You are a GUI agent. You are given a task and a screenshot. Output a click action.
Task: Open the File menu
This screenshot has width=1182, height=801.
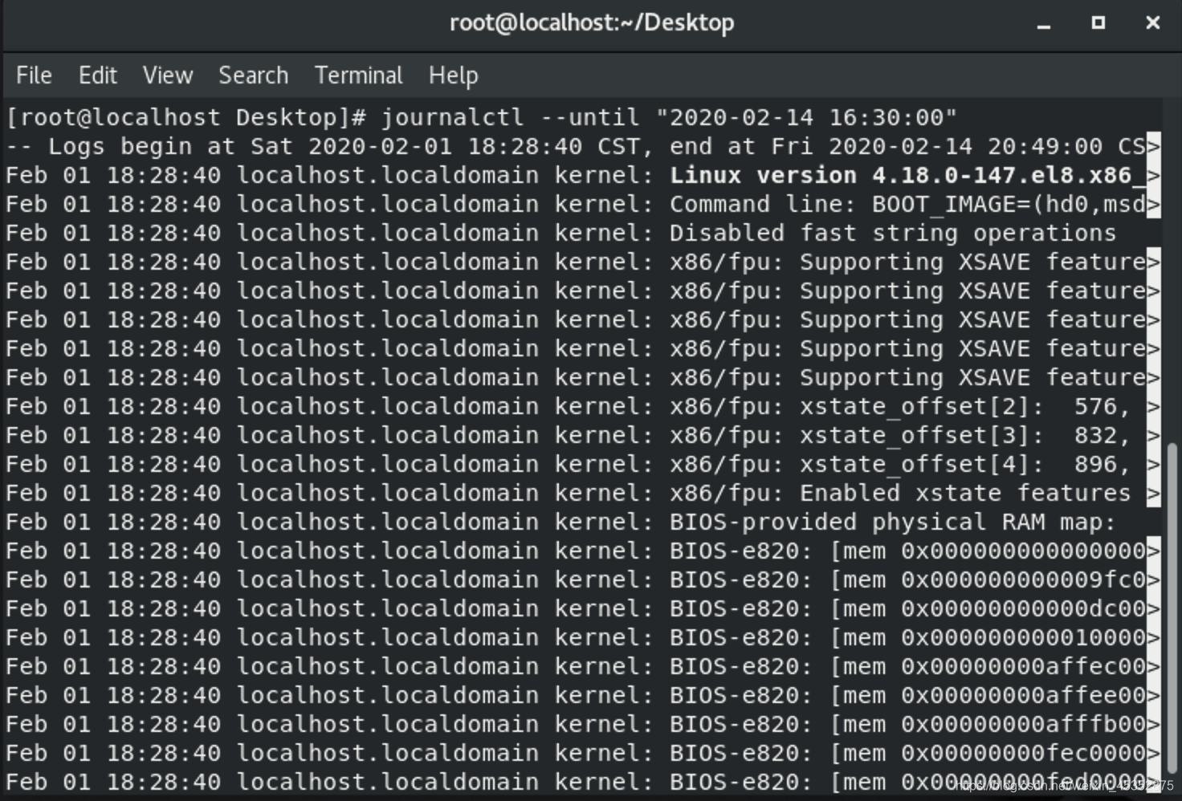(x=34, y=75)
